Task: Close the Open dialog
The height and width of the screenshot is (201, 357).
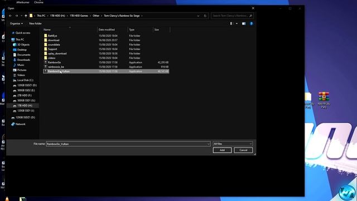Action: click(253, 8)
